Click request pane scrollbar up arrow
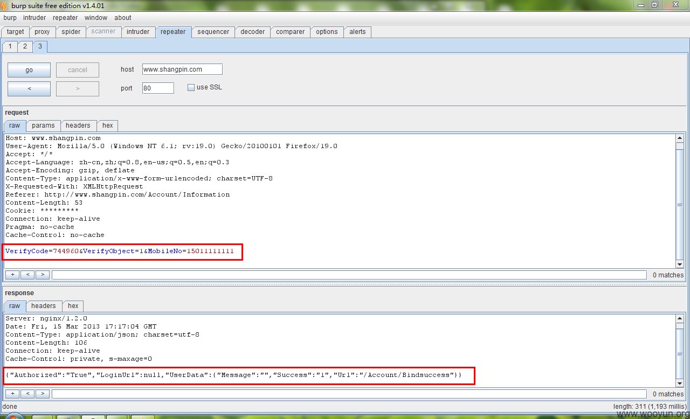Image resolution: width=690 pixels, height=419 pixels. 680,138
